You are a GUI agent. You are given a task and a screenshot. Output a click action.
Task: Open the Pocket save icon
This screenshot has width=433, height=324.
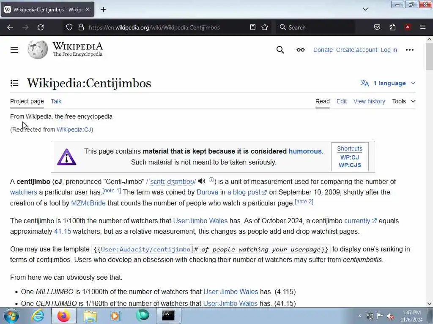[377, 27]
